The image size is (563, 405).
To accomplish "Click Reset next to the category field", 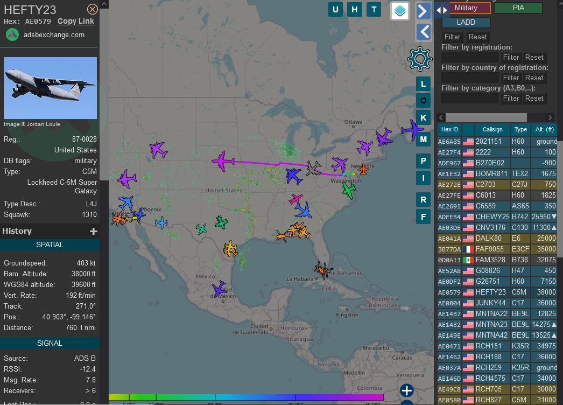I will 534,99.
